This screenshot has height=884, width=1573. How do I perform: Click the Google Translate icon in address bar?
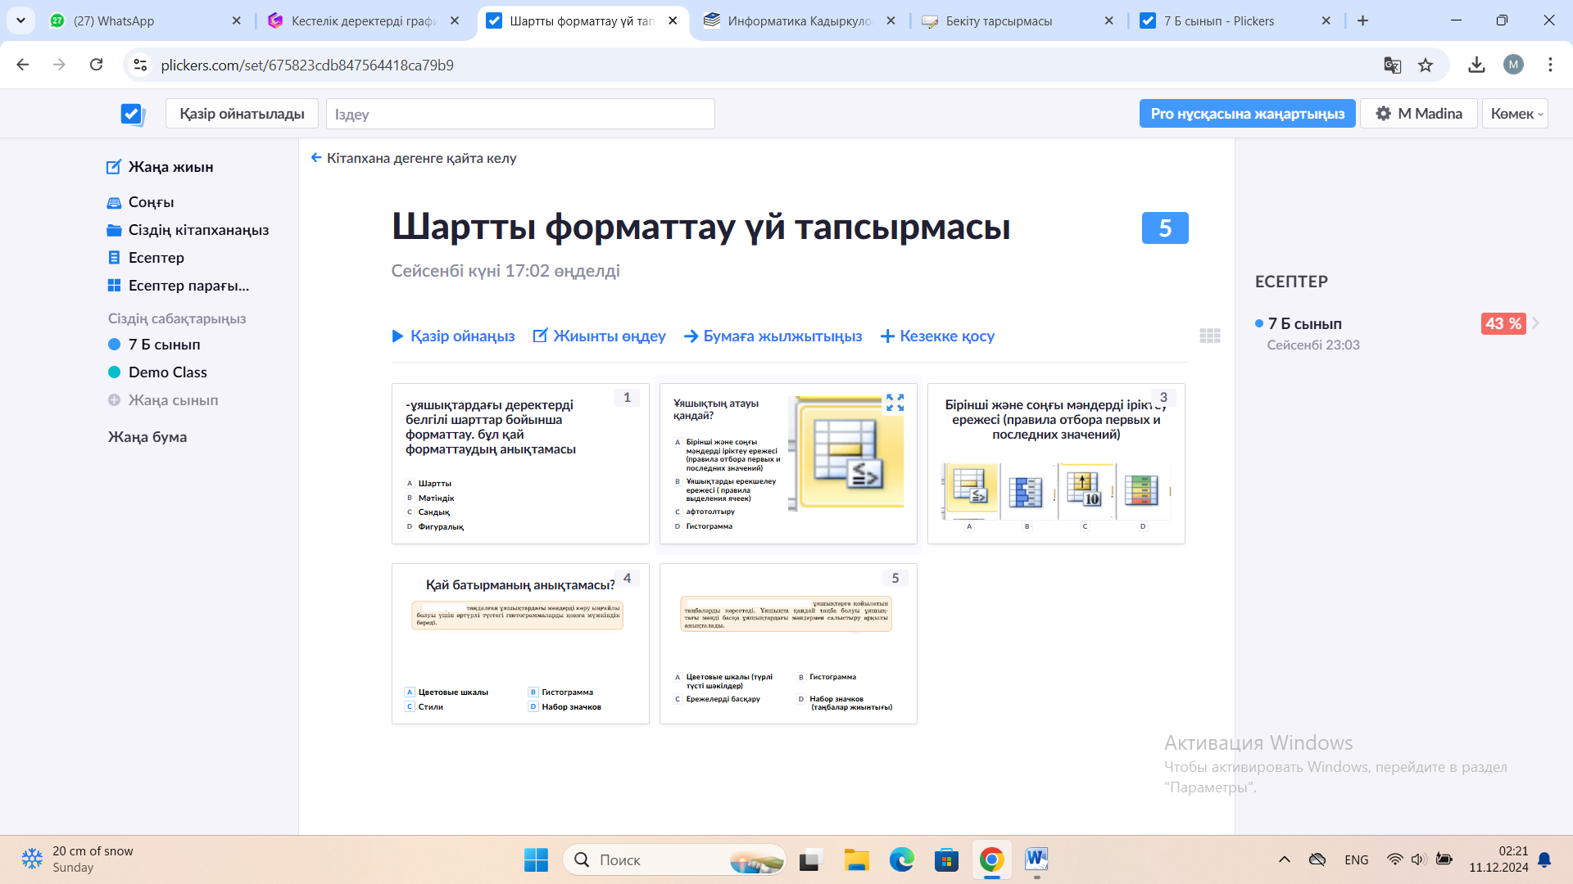(1392, 65)
